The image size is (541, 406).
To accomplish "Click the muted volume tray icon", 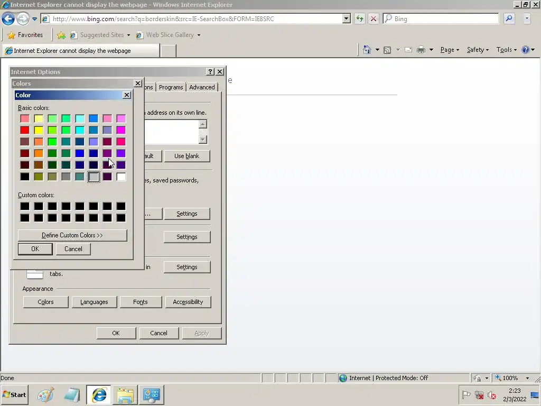I will (492, 395).
